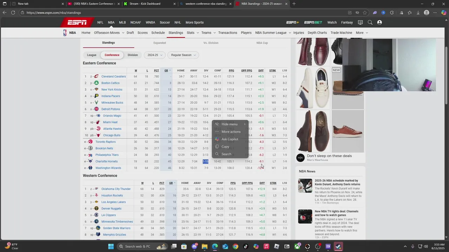Image resolution: width=449 pixels, height=252 pixels.
Task: Open the browser extensions puzzle icon
Action: (392, 13)
